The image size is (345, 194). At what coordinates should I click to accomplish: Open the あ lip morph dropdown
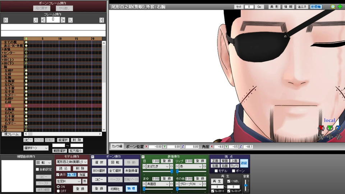(x=191, y=166)
